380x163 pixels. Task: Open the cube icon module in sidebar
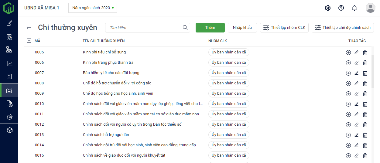click(9, 130)
